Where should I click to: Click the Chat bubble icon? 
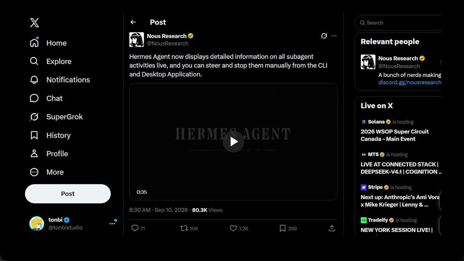(34, 98)
